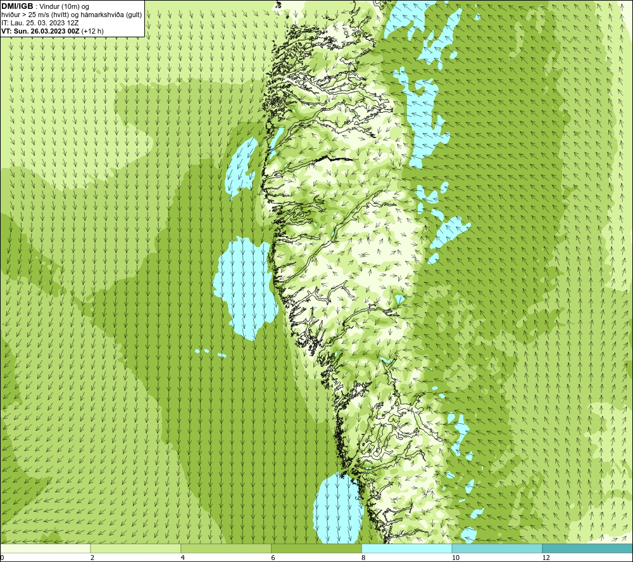Viewport: 633px width, 562px height.
Task: Click the 'Vindur (10m) og' label
Action: click(x=64, y=6)
